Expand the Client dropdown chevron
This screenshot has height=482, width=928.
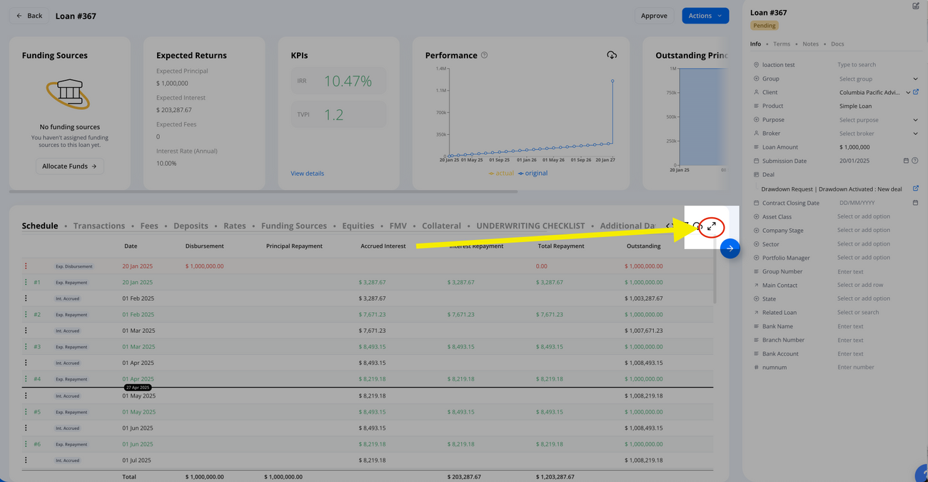pos(908,92)
